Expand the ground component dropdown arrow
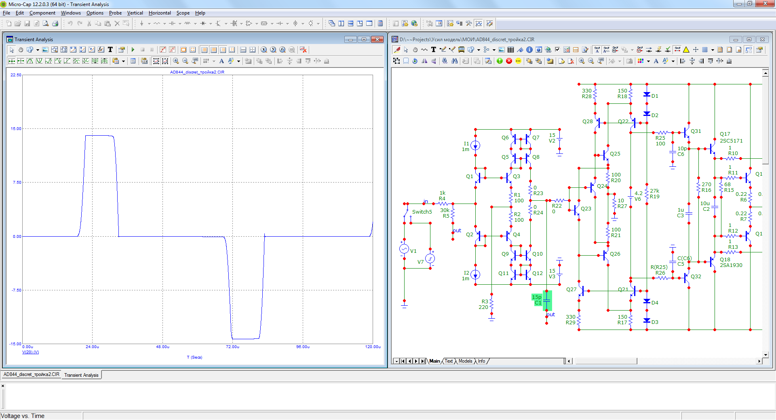The width and height of the screenshot is (776, 420). point(149,23)
